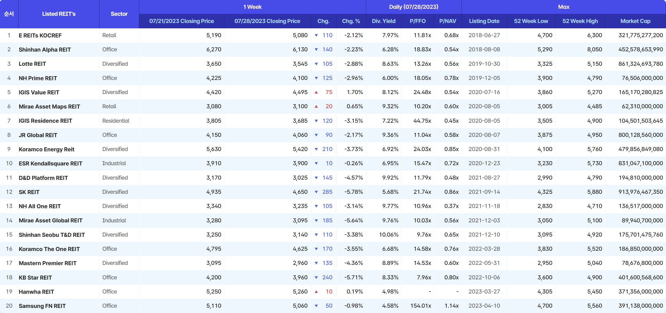Open JR Global REIT name
This screenshot has width=666, height=313.
point(38,135)
